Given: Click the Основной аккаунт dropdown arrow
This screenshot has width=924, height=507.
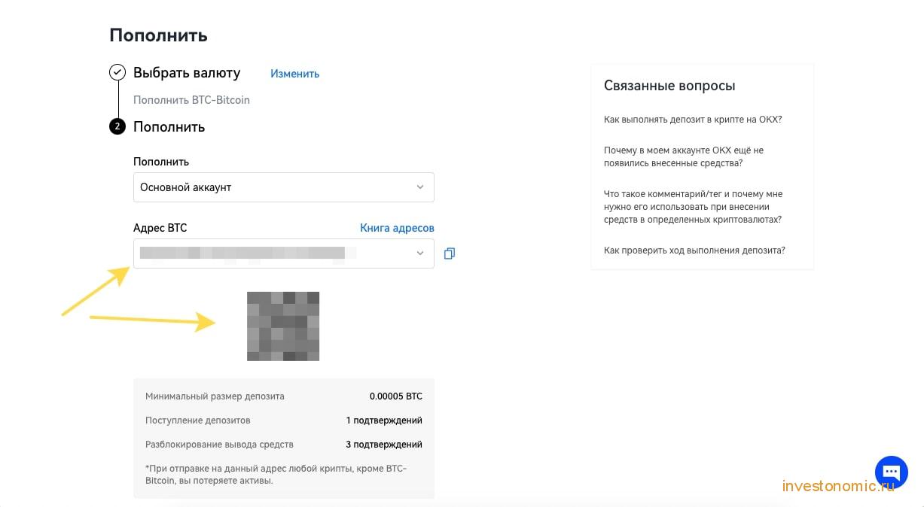Looking at the screenshot, I should 420,187.
